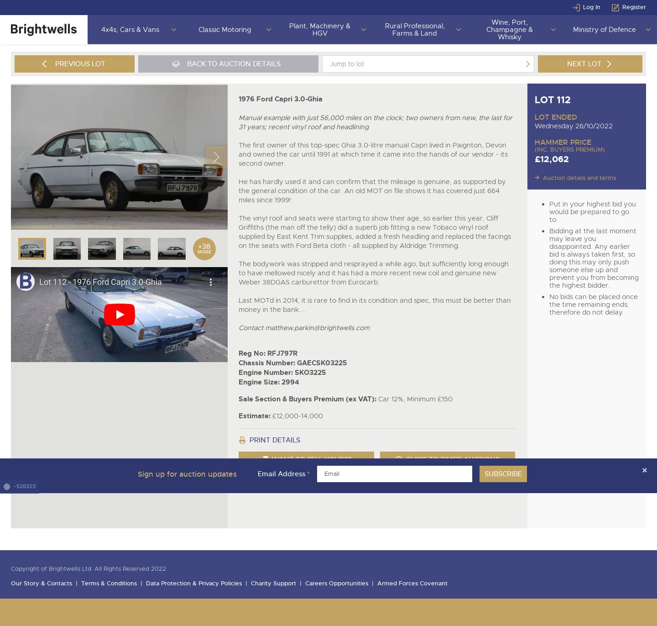This screenshot has width=657, height=626.
Task: Focus the Email address field
Action: (395, 474)
